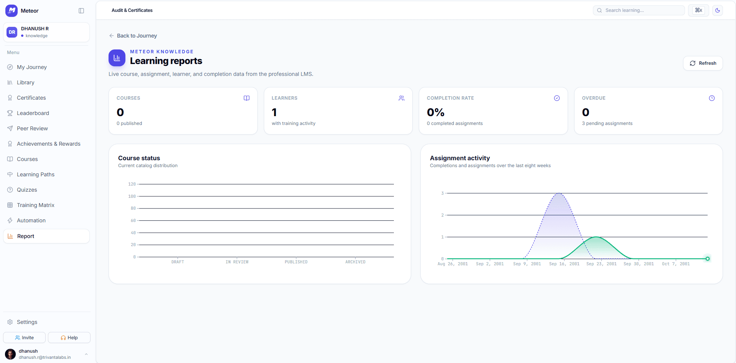Click the Invite button
This screenshot has height=363, width=736.
coord(25,338)
